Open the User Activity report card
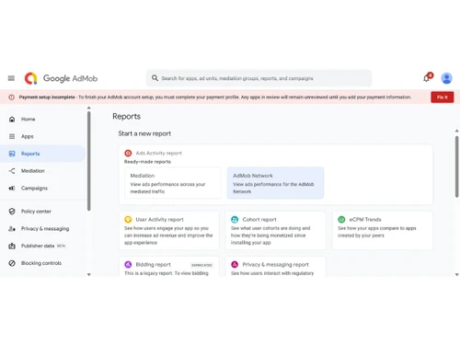This screenshot has height=345, width=460. click(x=169, y=230)
